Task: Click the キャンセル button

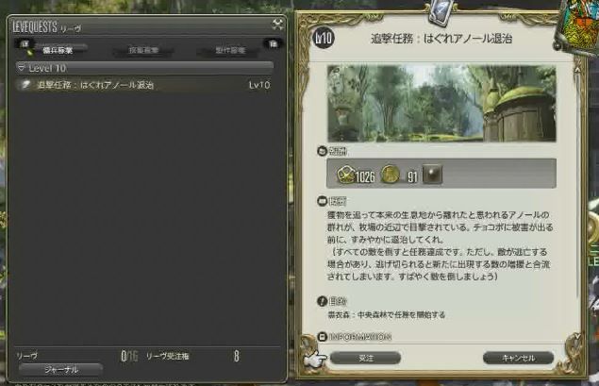Action: pyautogui.click(x=518, y=358)
